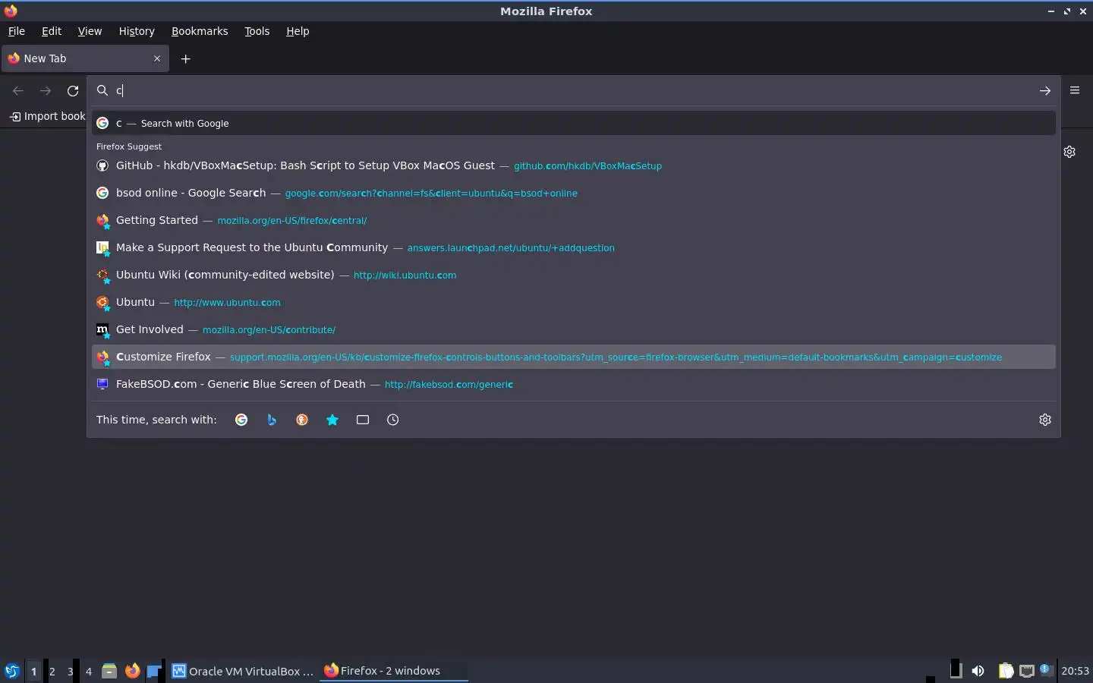The height and width of the screenshot is (683, 1093).
Task: Open 'Make a Support Request to the Ubuntu Community'
Action: point(573,247)
